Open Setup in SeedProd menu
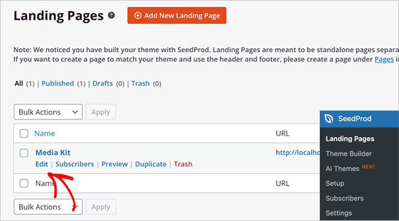 tap(335, 183)
